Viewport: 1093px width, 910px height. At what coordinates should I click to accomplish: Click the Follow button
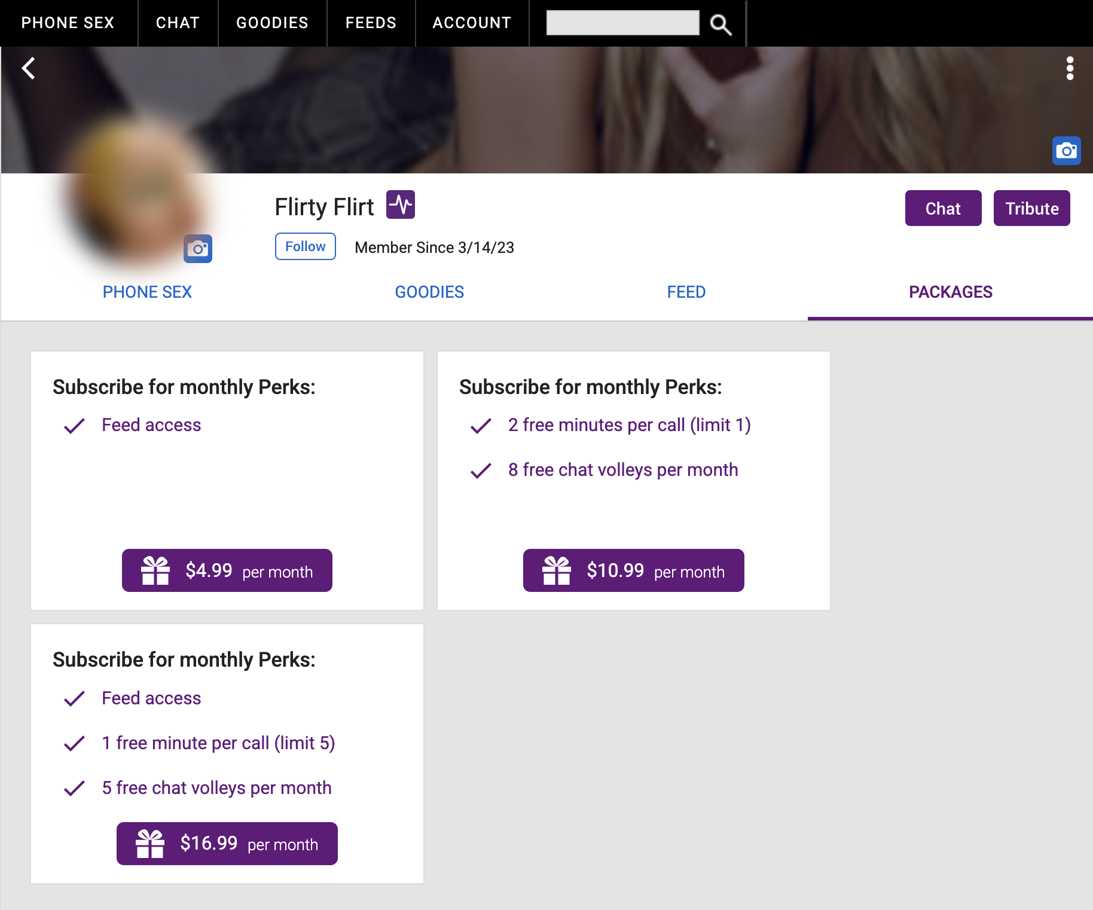tap(306, 246)
